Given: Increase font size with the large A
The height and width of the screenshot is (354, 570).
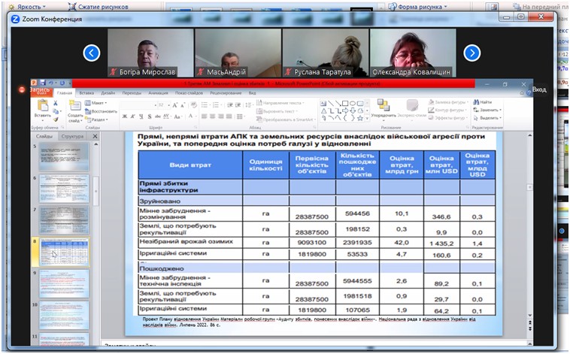Looking at the screenshot, I should (175, 105).
